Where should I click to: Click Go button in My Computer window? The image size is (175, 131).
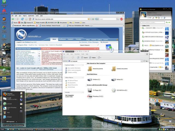coord(145,61)
